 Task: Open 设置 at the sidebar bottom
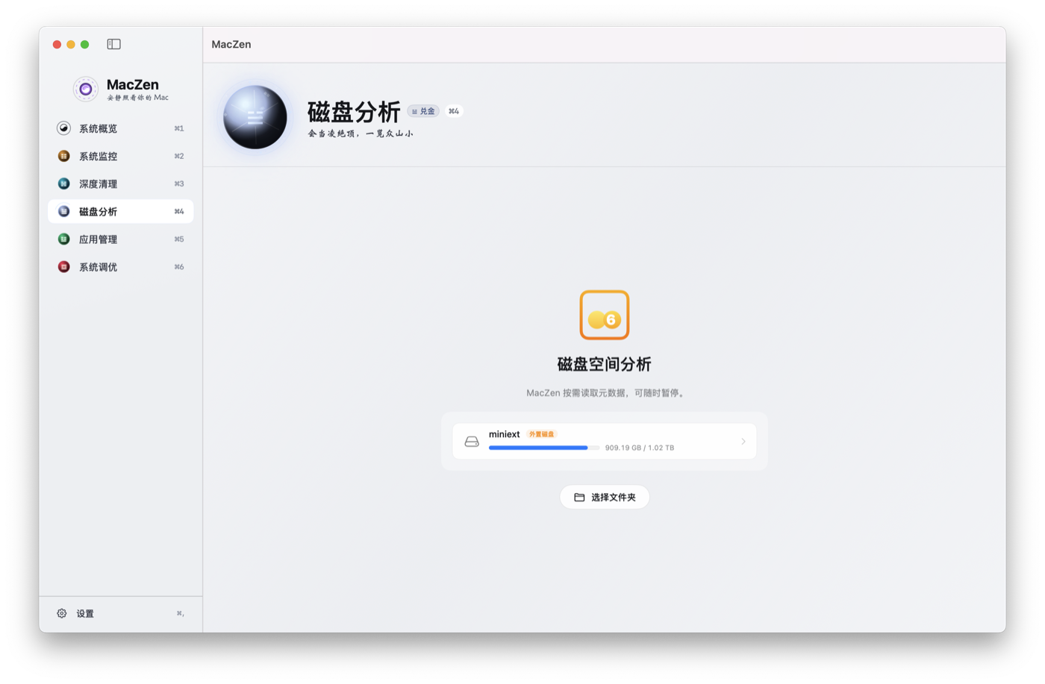[121, 613]
